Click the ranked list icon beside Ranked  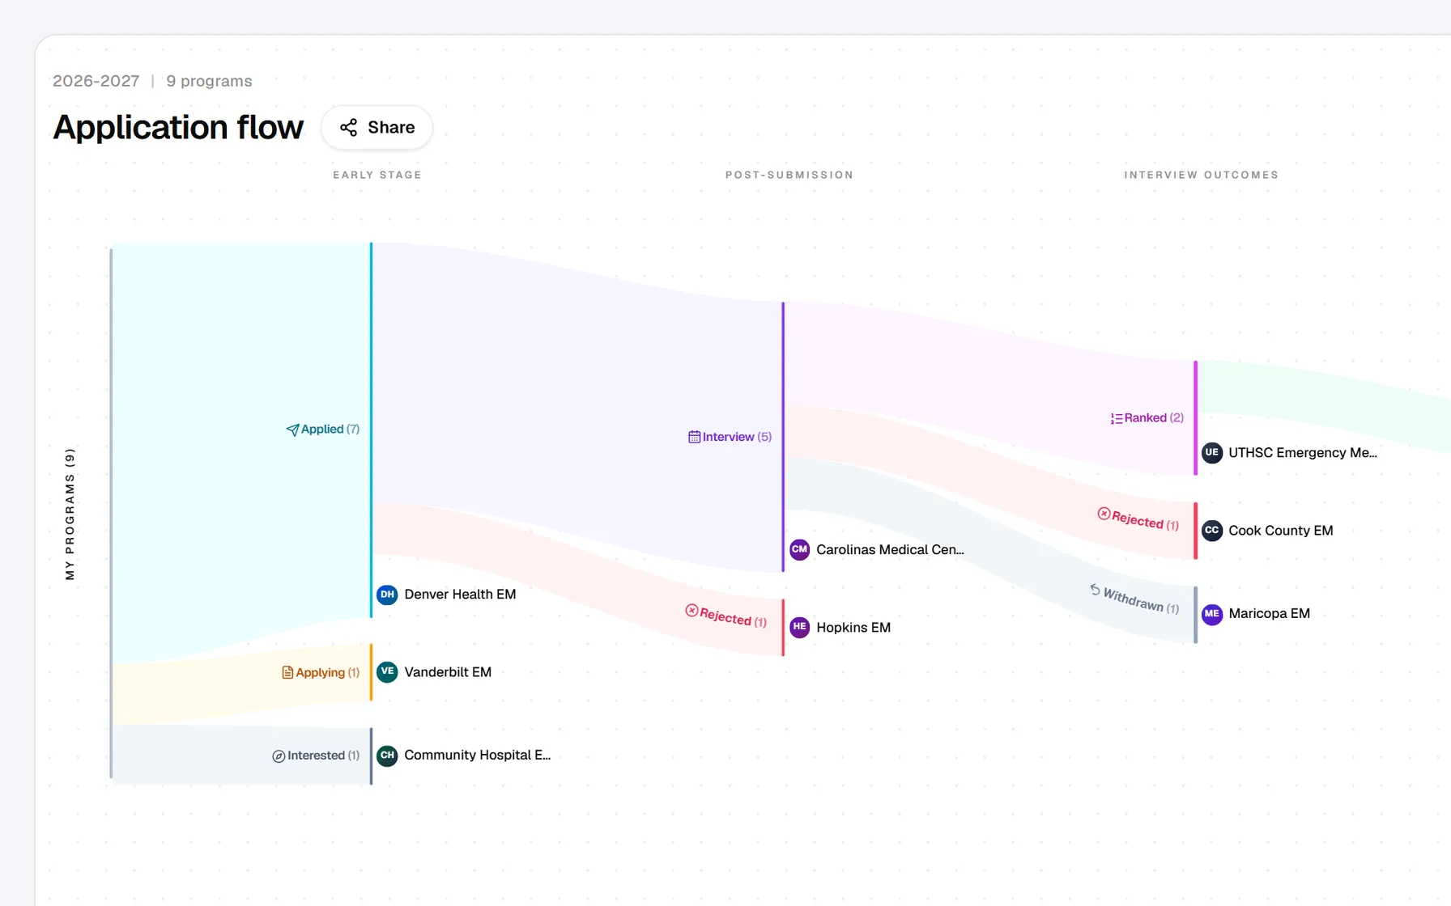point(1117,418)
